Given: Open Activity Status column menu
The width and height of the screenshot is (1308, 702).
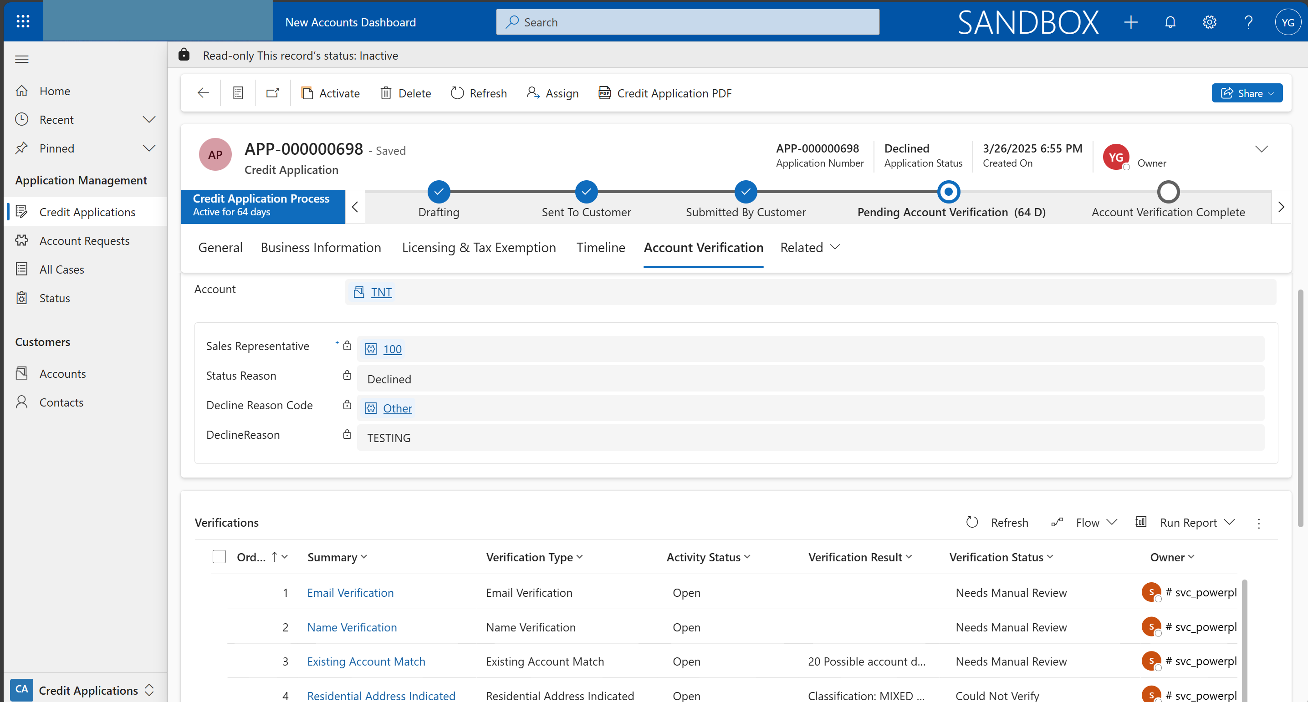Looking at the screenshot, I should tap(708, 557).
